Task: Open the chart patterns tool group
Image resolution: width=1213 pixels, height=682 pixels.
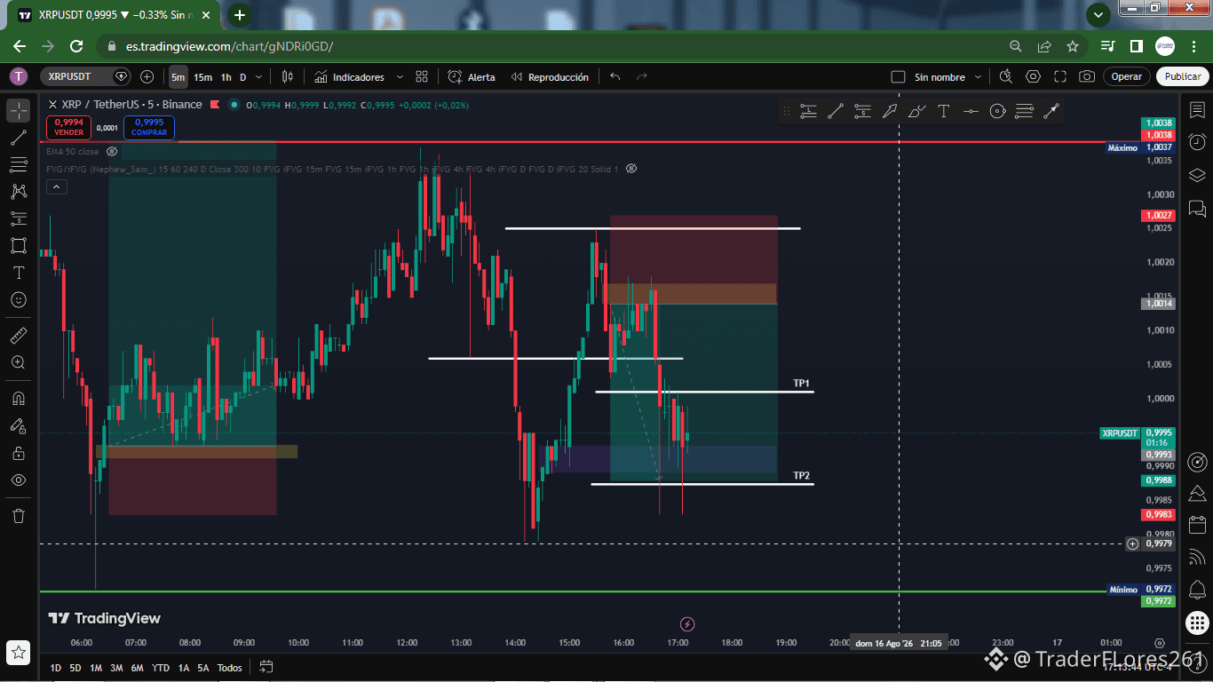Action: pyautogui.click(x=19, y=191)
